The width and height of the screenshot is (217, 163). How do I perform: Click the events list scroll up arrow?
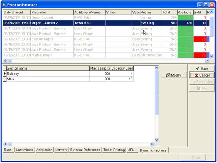coord(211,12)
